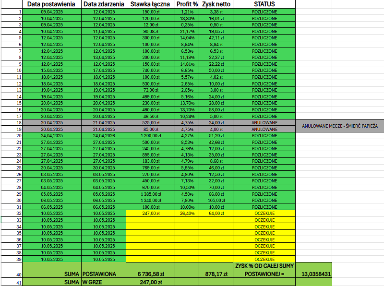This screenshot has width=384, height=286.
Task: Select net profit 4,02 zł in row 11
Action: point(216,77)
